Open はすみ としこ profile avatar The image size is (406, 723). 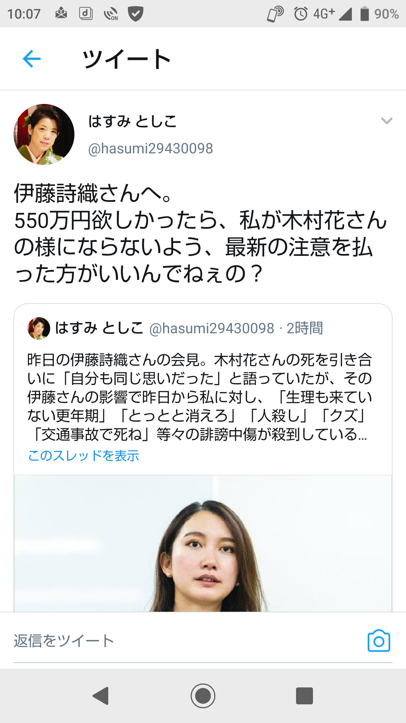click(44, 134)
